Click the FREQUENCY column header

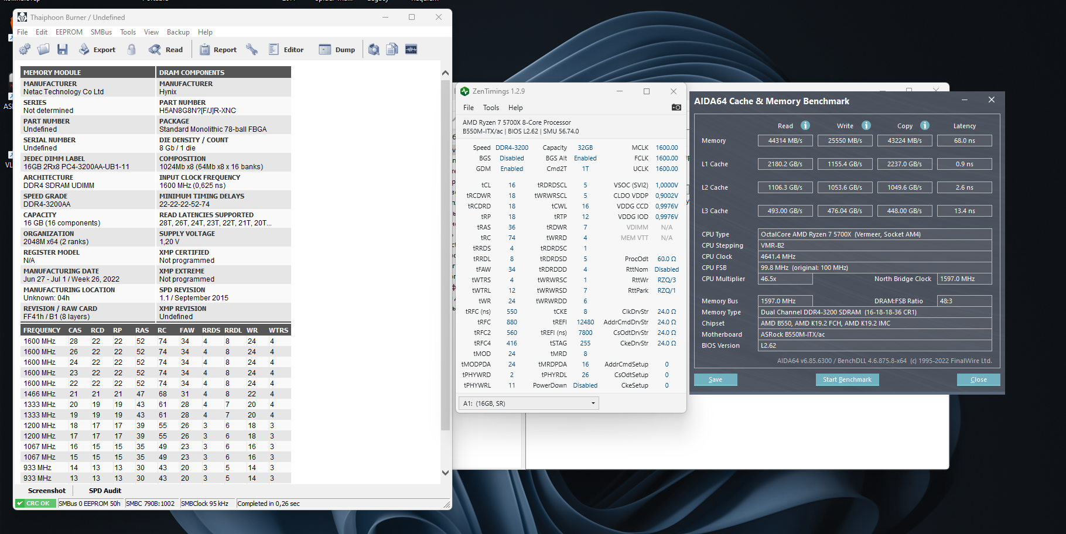coord(42,330)
